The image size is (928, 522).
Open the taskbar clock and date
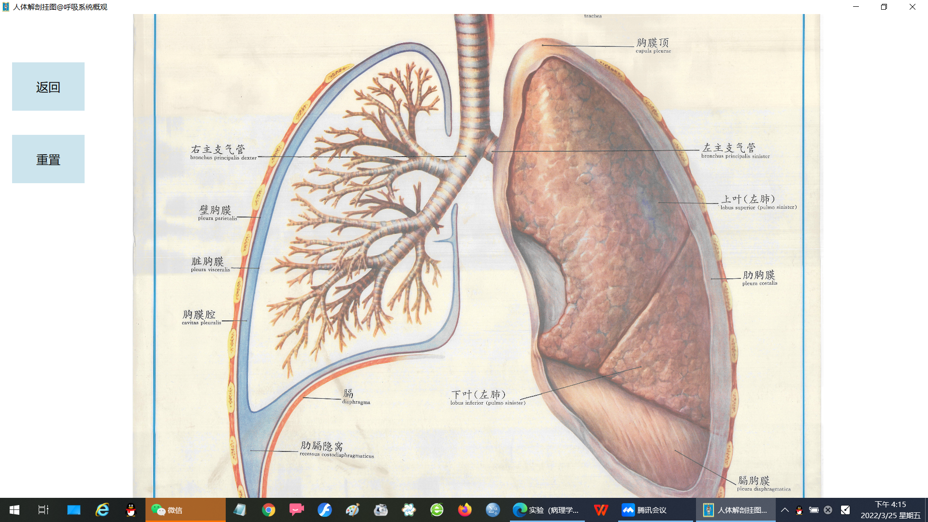890,510
